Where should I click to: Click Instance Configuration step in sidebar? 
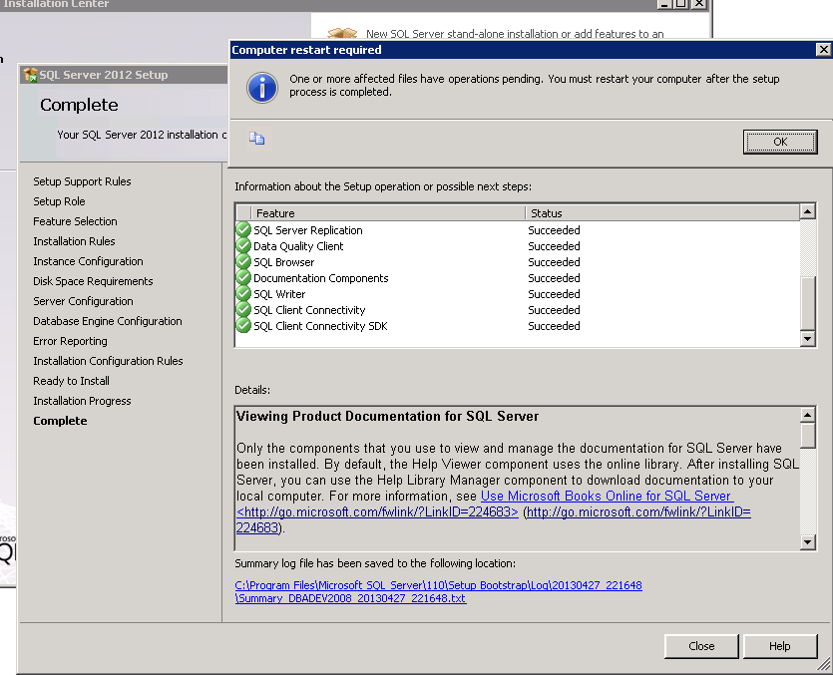point(88,261)
